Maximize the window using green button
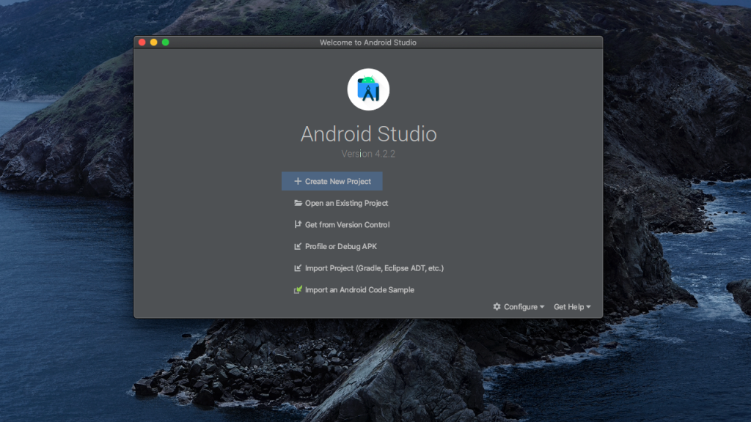Viewport: 751px width, 422px height. [x=166, y=42]
